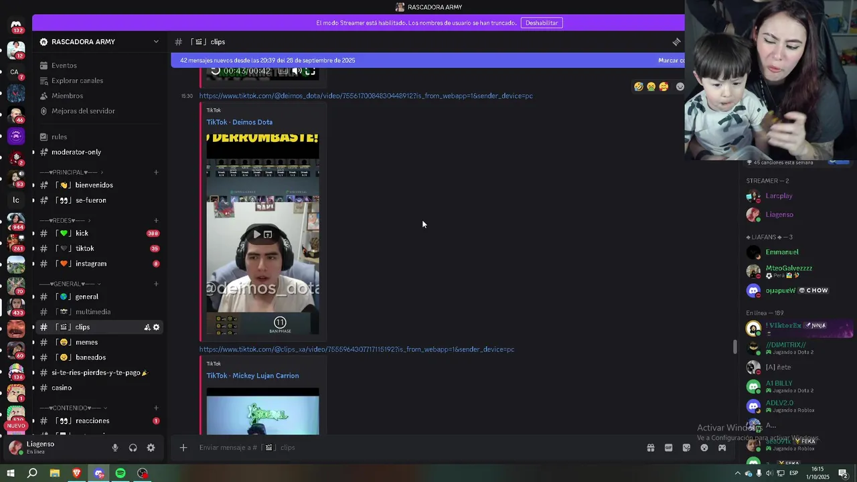Open the lc server icon

[15, 199]
